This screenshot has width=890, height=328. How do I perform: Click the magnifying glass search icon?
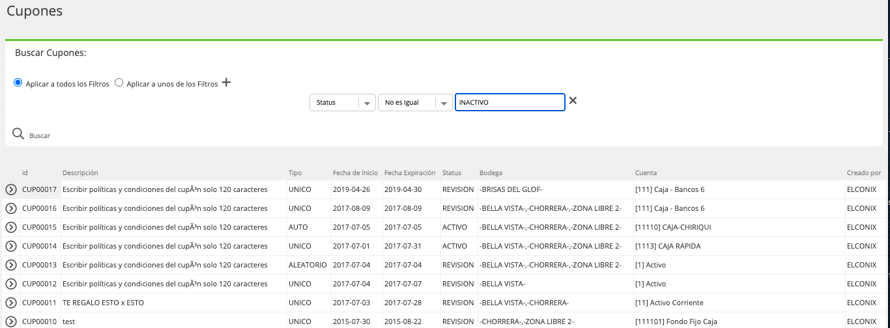(x=19, y=133)
